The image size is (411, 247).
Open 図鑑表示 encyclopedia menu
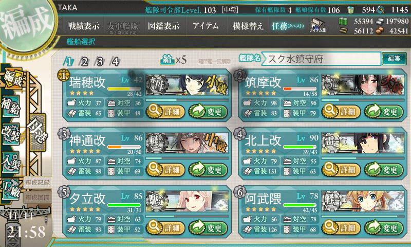(163, 26)
